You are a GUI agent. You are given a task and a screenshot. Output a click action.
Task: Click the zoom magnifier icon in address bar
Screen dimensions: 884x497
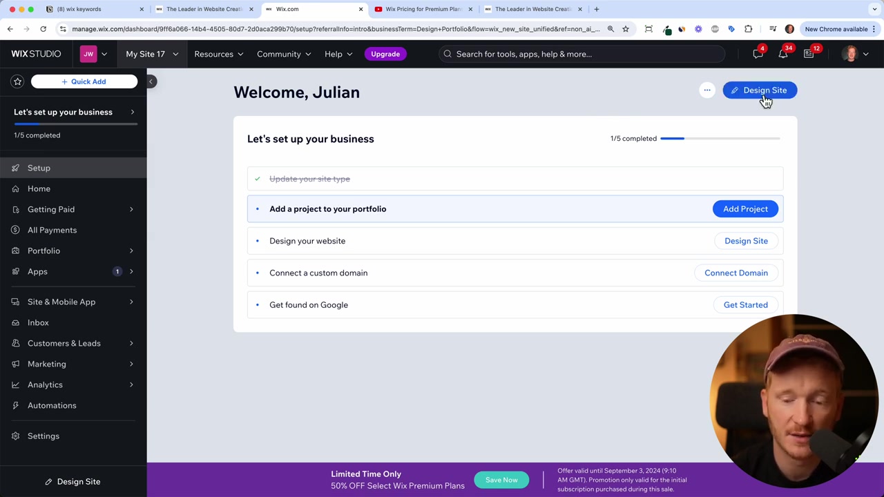coord(611,29)
